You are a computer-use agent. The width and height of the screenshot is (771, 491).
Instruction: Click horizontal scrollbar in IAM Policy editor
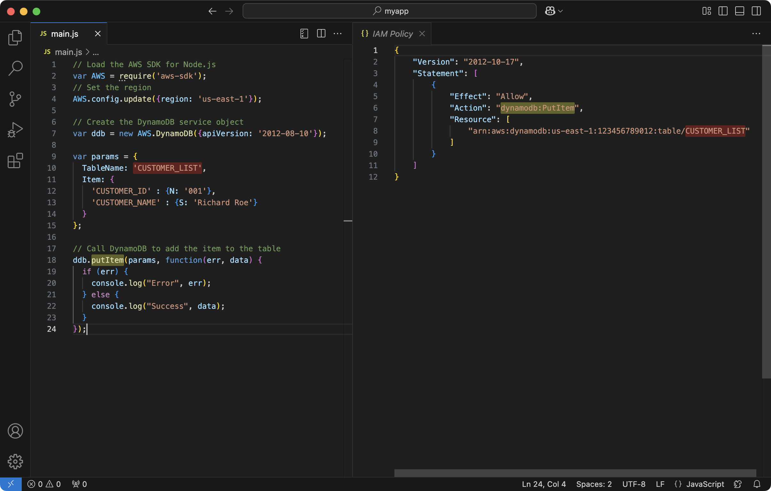pyautogui.click(x=575, y=473)
